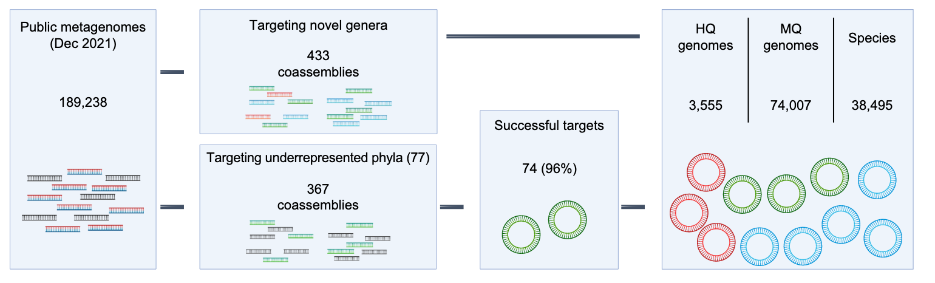Click the 74,007 MQ genomes value
Image resolution: width=935 pixels, height=283 pixels.
point(790,106)
